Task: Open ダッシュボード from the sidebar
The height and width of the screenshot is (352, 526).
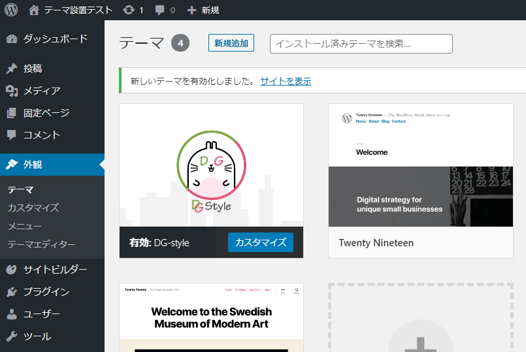Action: pos(55,39)
